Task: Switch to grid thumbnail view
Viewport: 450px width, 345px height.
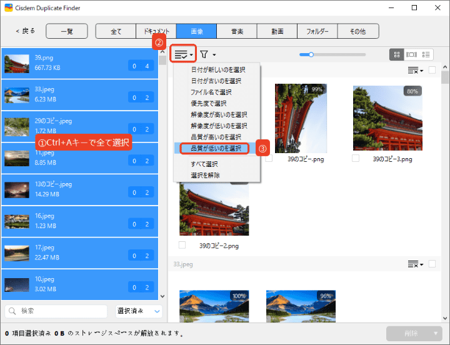Action: point(397,54)
